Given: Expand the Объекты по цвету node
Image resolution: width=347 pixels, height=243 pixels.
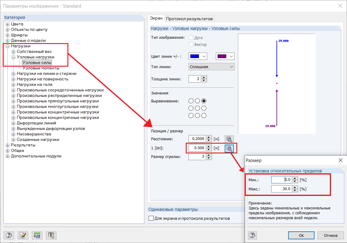Looking at the screenshot, I should pos(8,30).
